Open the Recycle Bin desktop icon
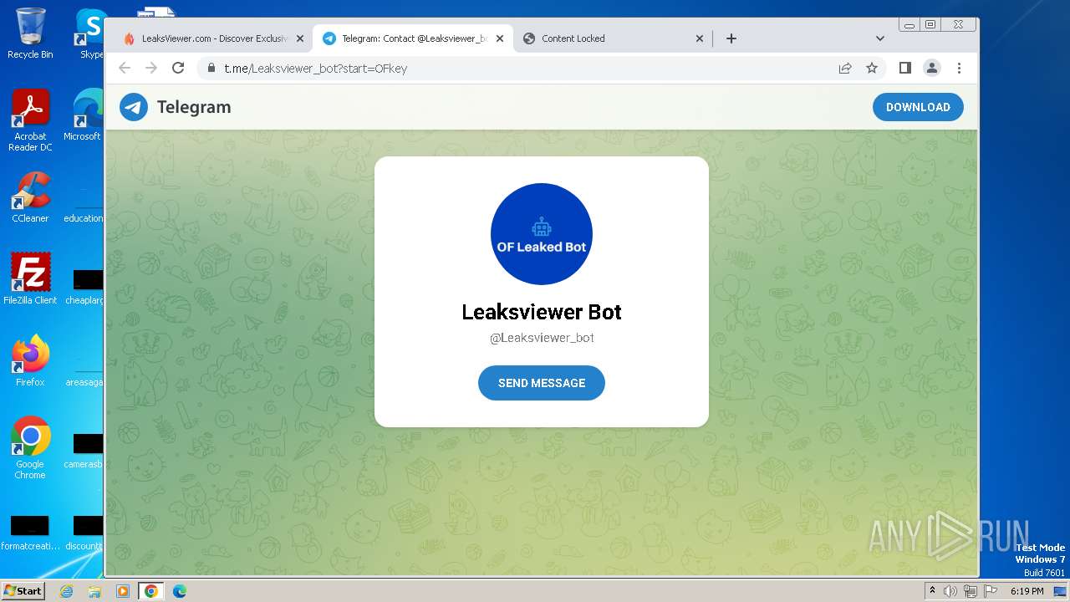 pos(30,33)
